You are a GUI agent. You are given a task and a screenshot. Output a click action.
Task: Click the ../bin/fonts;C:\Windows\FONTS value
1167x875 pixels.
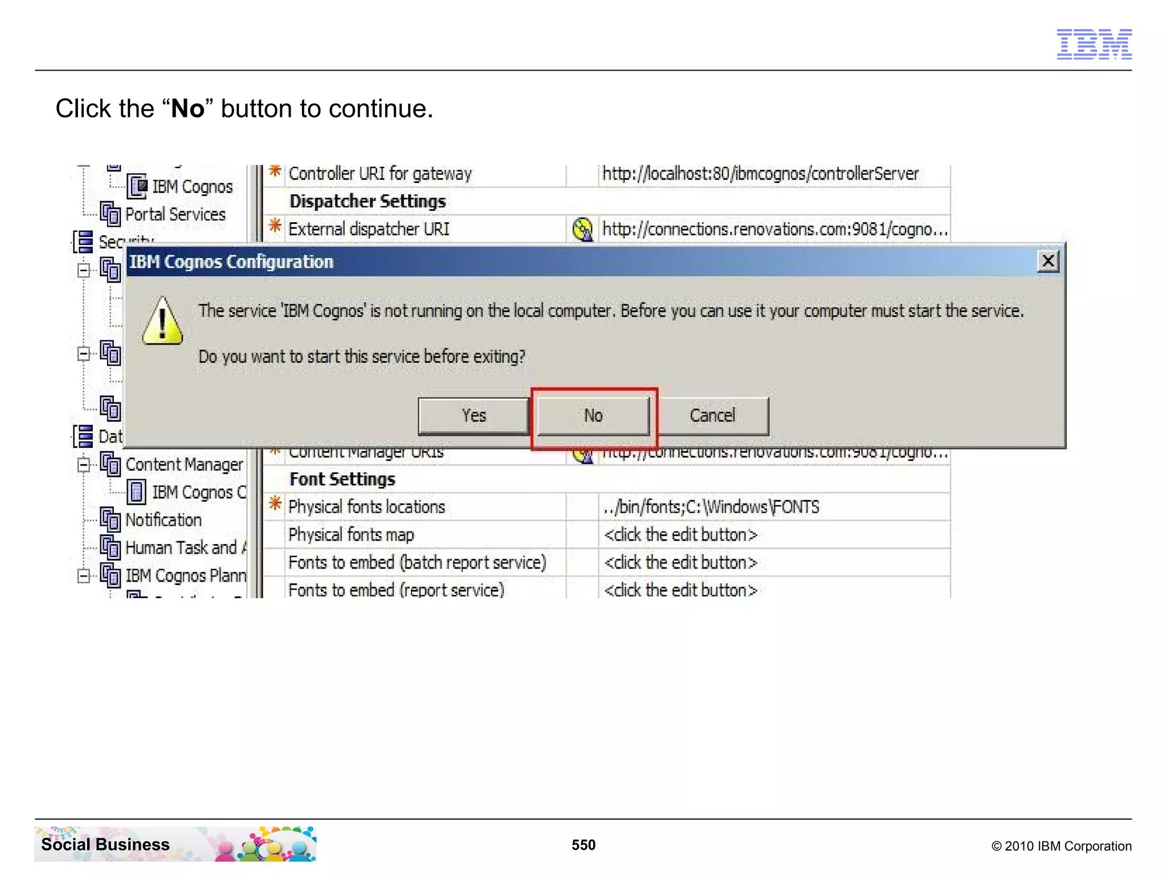tap(711, 507)
